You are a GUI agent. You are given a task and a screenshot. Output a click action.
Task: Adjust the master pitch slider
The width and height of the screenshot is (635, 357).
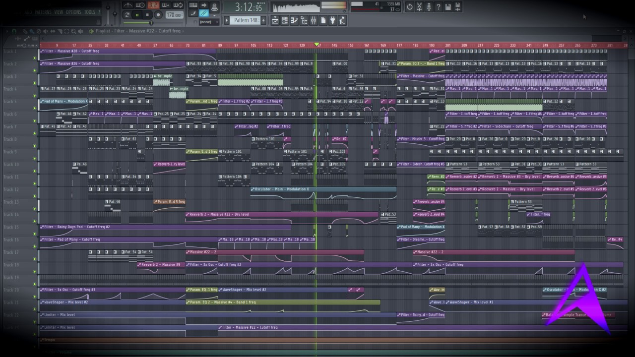(115, 13)
